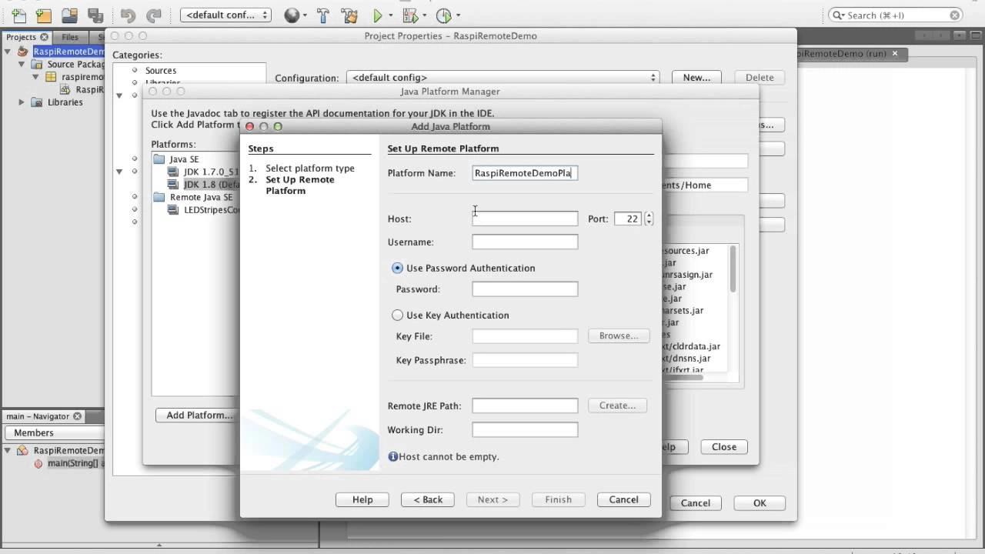Select the Projects tab
Image resolution: width=985 pixels, height=554 pixels.
tap(22, 36)
